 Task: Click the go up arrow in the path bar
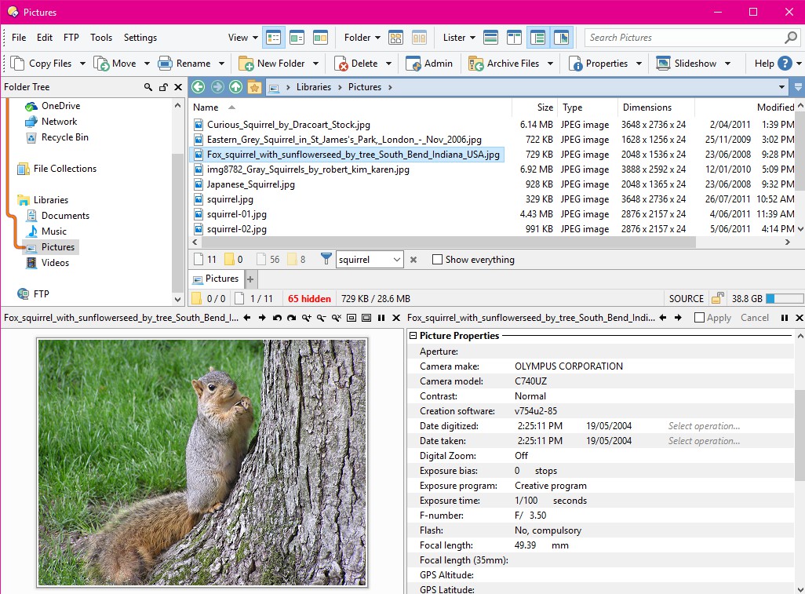coord(235,87)
